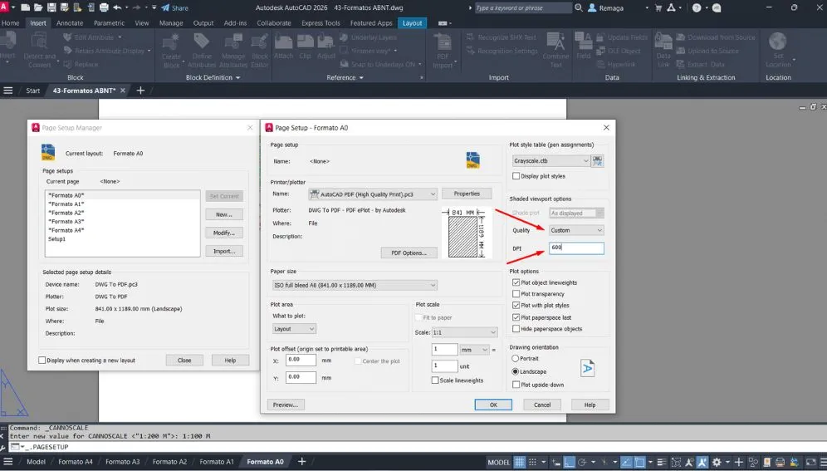This screenshot has width=827, height=471.
Task: Click the printer Properties button
Action: 467,194
